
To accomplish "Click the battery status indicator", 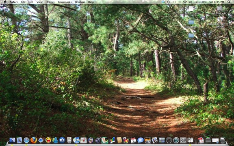I will [x=201, y=2].
